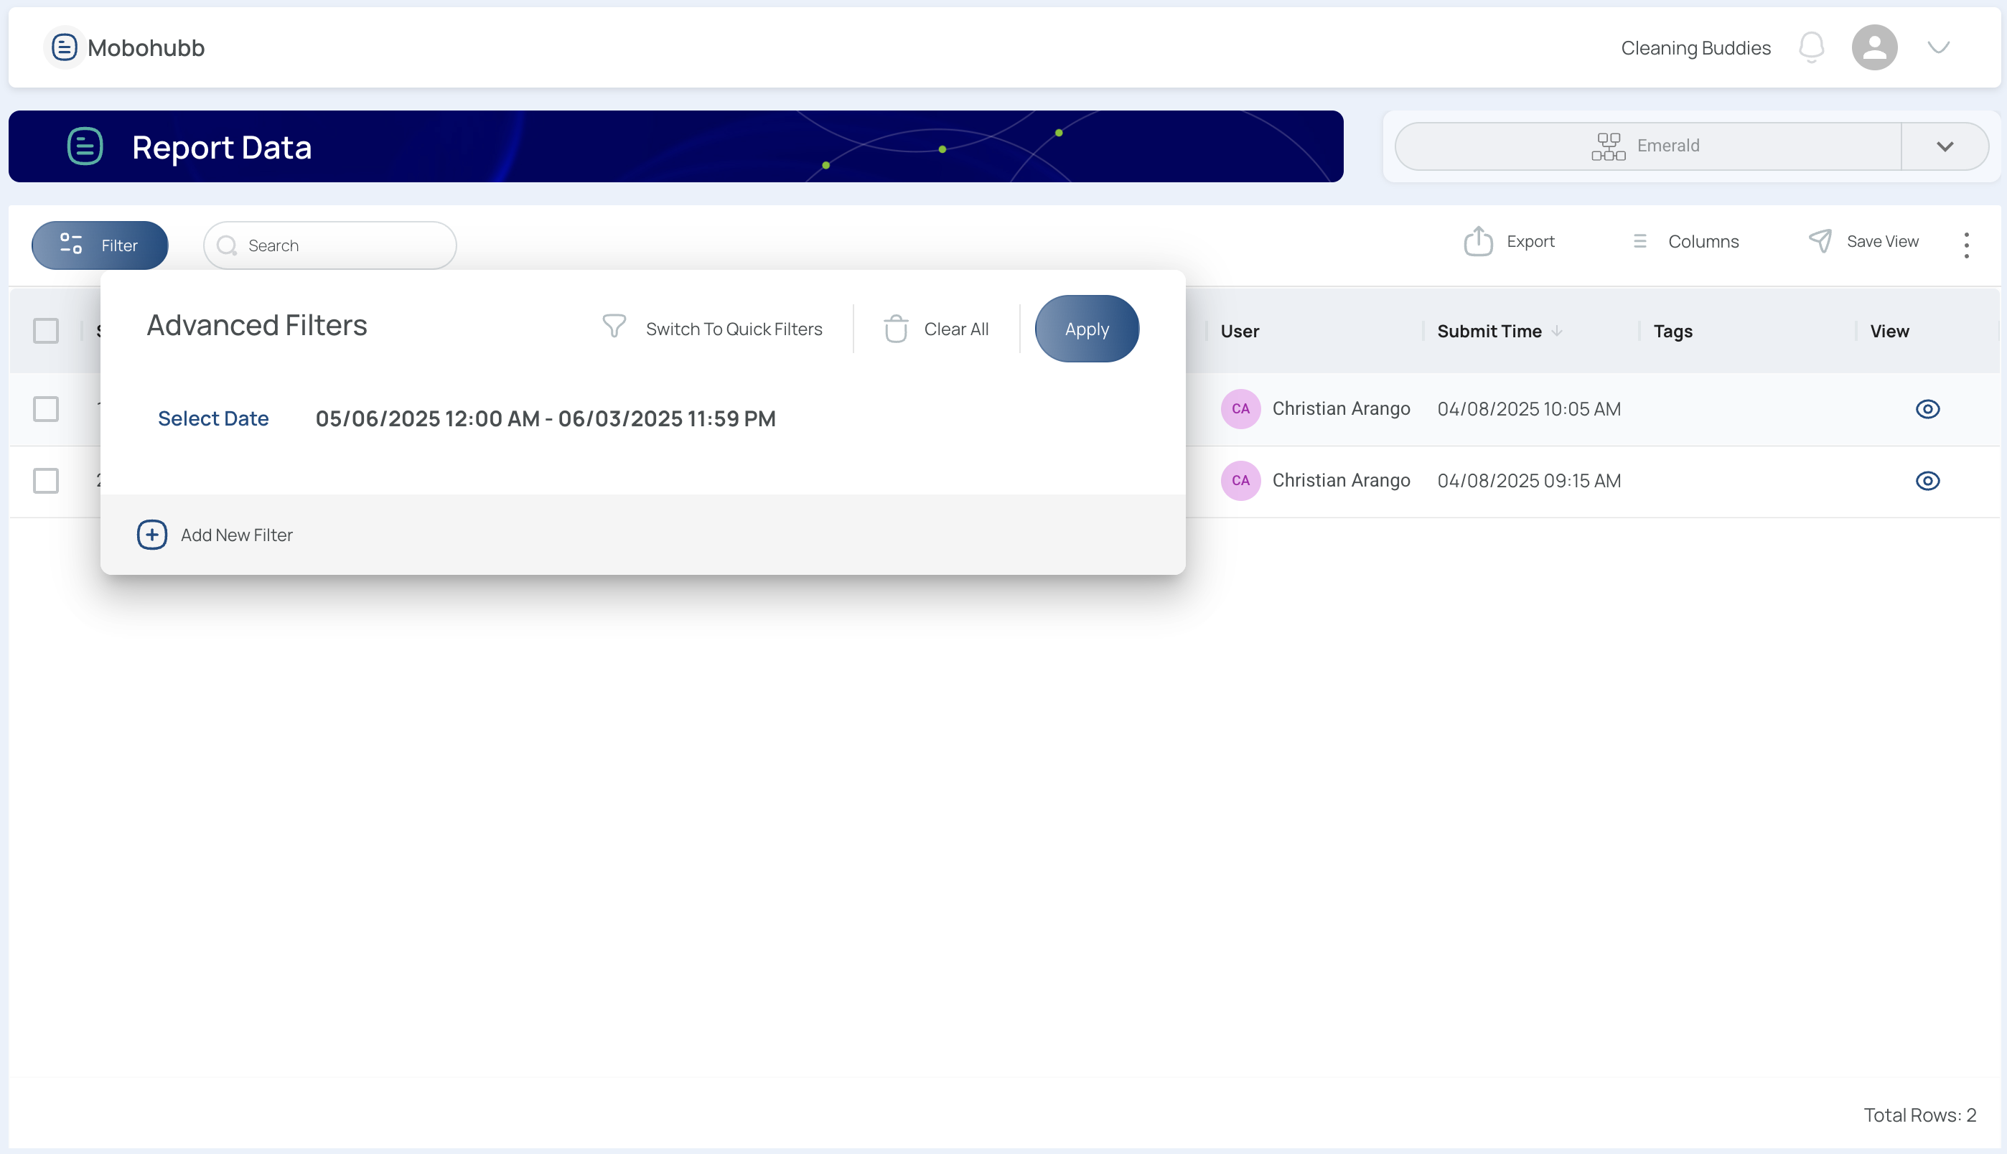The height and width of the screenshot is (1154, 2007).
Task: Click the 04/08/2025 09:15 AM cell
Action: tap(1529, 481)
